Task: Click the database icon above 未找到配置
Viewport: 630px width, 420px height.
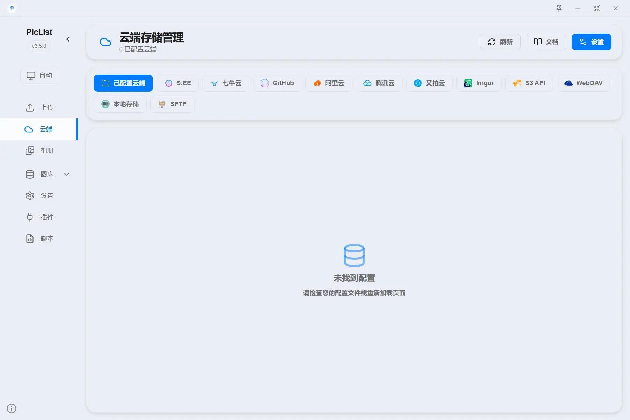Action: pos(354,255)
